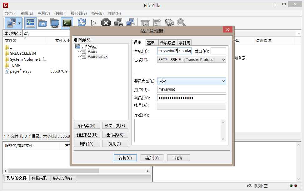Click the 连接 connect button

point(125,158)
